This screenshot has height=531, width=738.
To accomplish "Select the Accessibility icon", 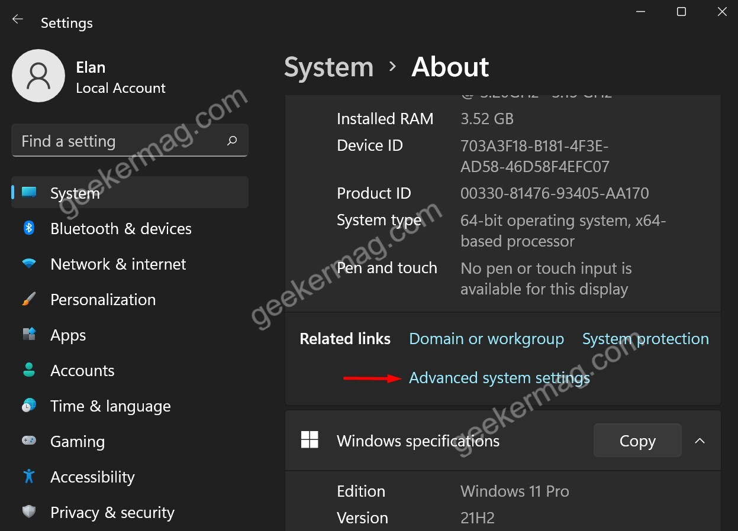I will point(28,477).
